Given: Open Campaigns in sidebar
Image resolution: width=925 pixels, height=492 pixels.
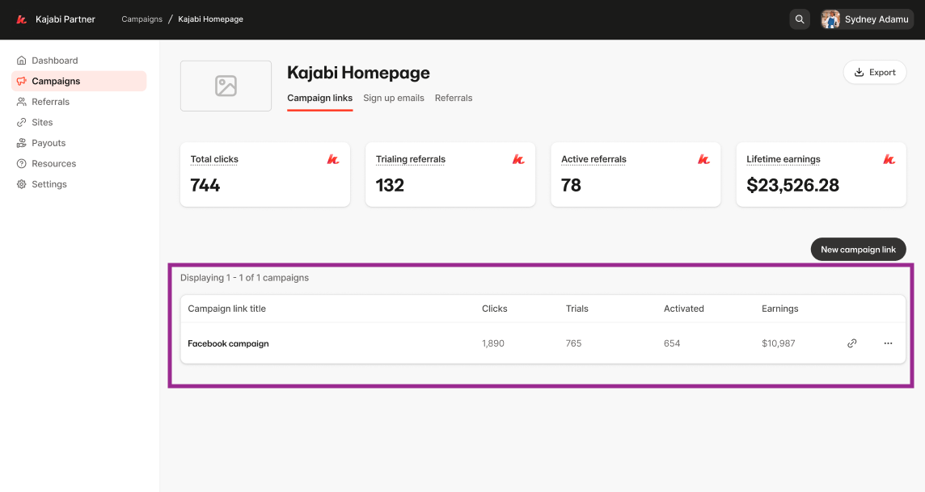Looking at the screenshot, I should pos(79,81).
